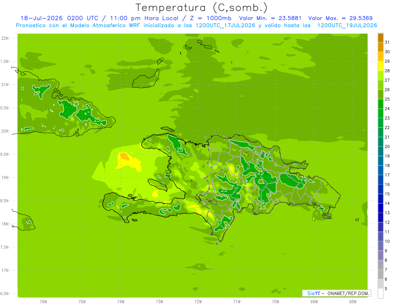
Task: Click the SisTT ONAMET/REP.DOM. logo label
Action: [336, 293]
